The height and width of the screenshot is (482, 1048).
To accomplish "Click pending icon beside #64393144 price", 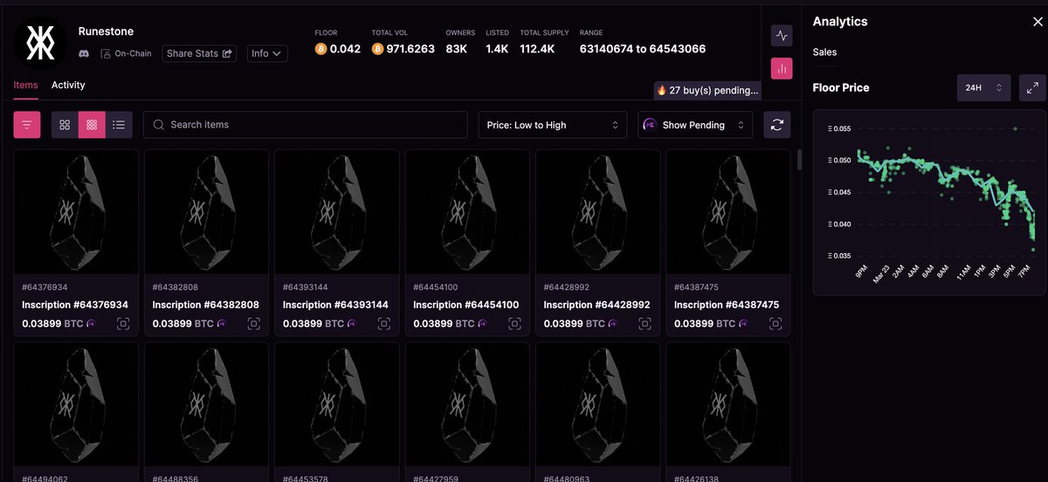I will [x=352, y=324].
